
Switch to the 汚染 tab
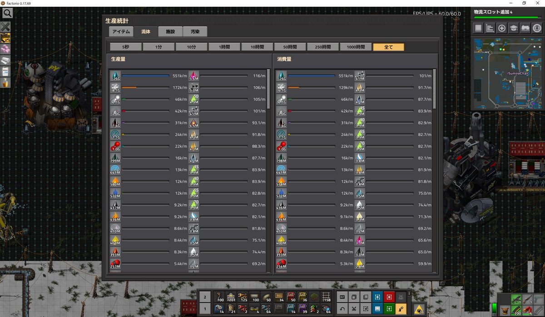195,31
